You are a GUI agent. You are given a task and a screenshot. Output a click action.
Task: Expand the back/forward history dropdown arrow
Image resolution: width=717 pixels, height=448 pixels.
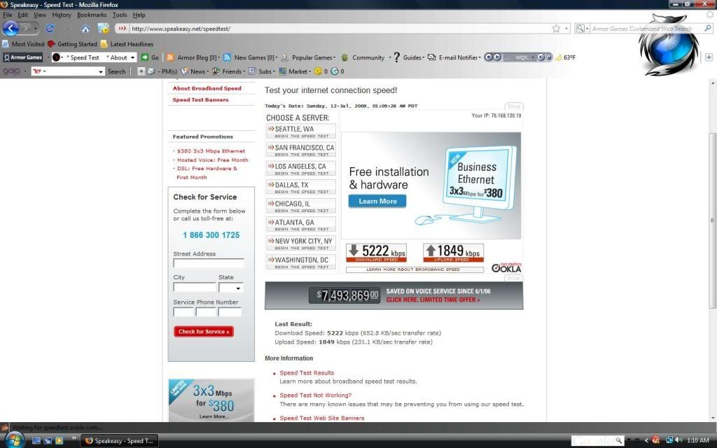click(x=36, y=28)
